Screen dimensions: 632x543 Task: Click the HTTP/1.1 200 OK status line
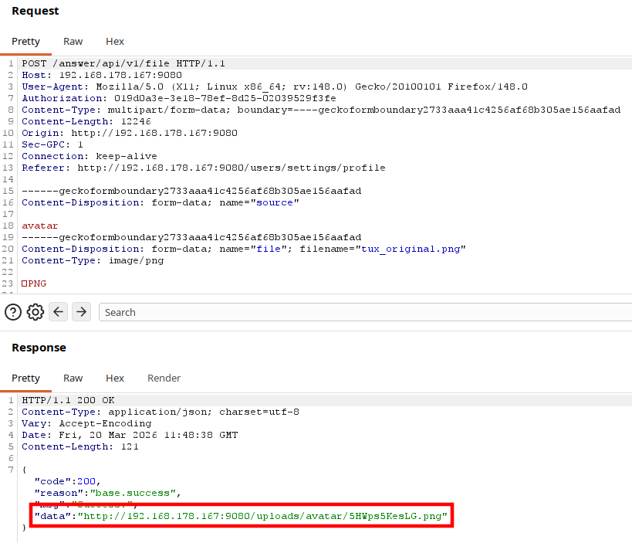[68, 400]
